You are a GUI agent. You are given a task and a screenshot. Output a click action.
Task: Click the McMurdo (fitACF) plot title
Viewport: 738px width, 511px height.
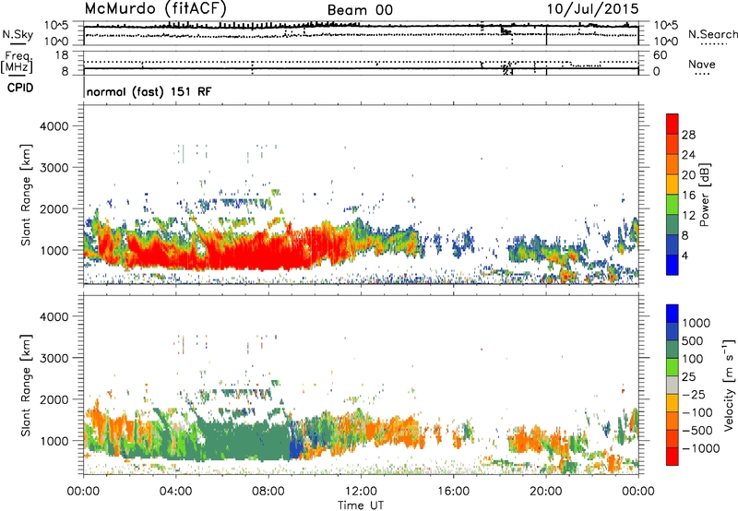click(x=155, y=8)
